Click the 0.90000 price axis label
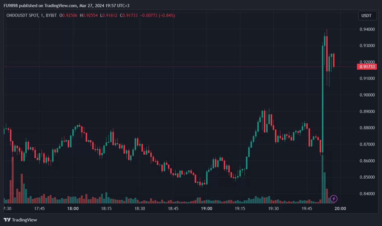The height and width of the screenshot is (226, 382). [367, 95]
